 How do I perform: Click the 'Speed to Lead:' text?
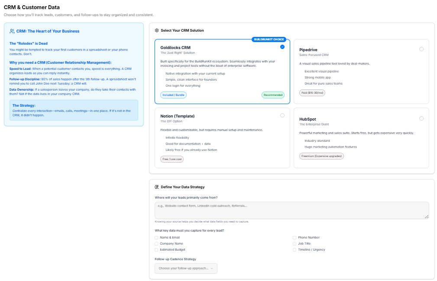[20, 69]
